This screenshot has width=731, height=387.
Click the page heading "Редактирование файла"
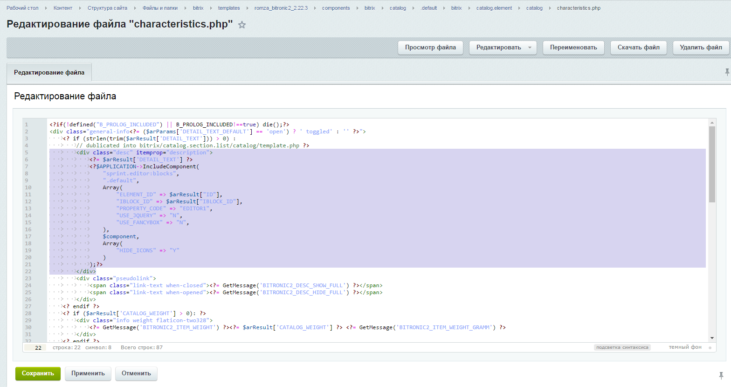click(65, 96)
